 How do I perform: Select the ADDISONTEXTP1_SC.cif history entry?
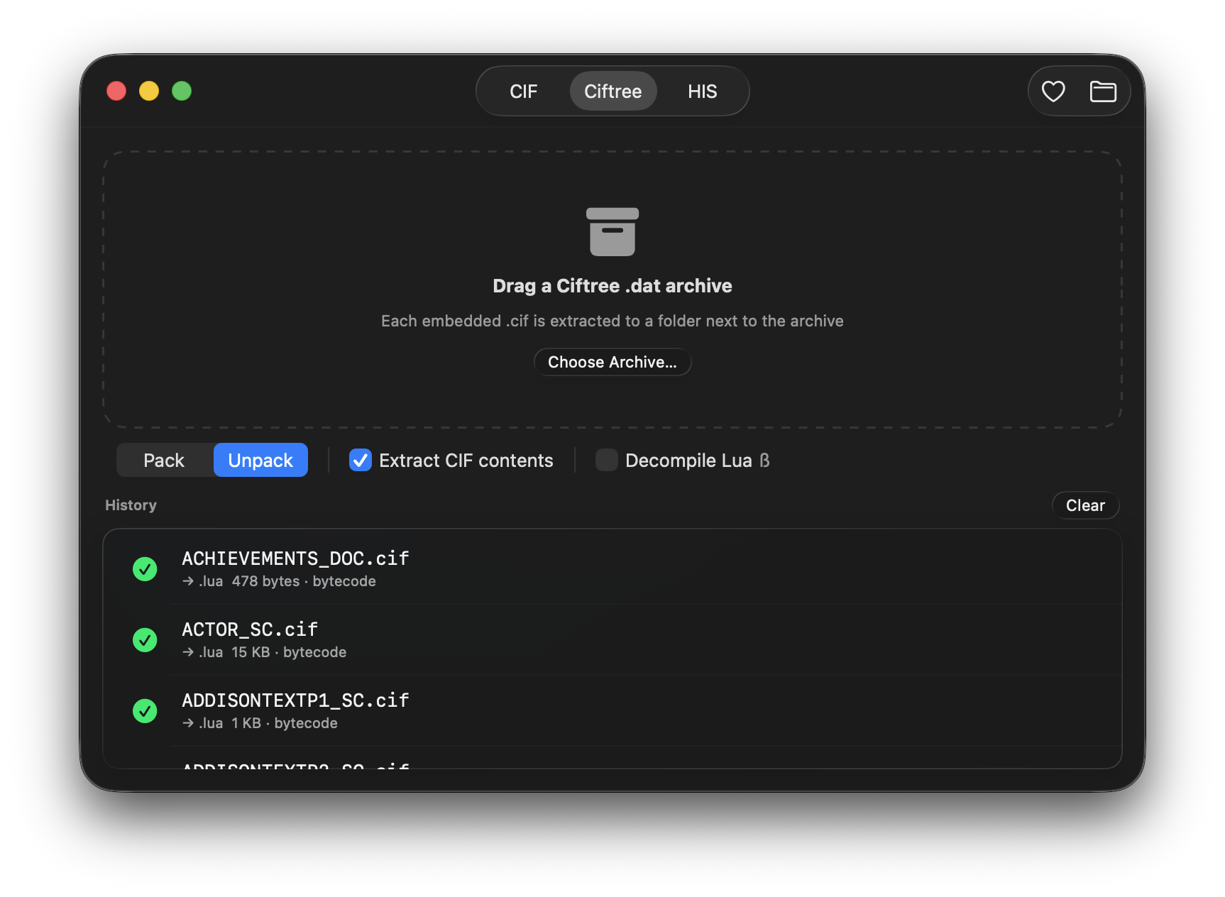click(x=612, y=710)
